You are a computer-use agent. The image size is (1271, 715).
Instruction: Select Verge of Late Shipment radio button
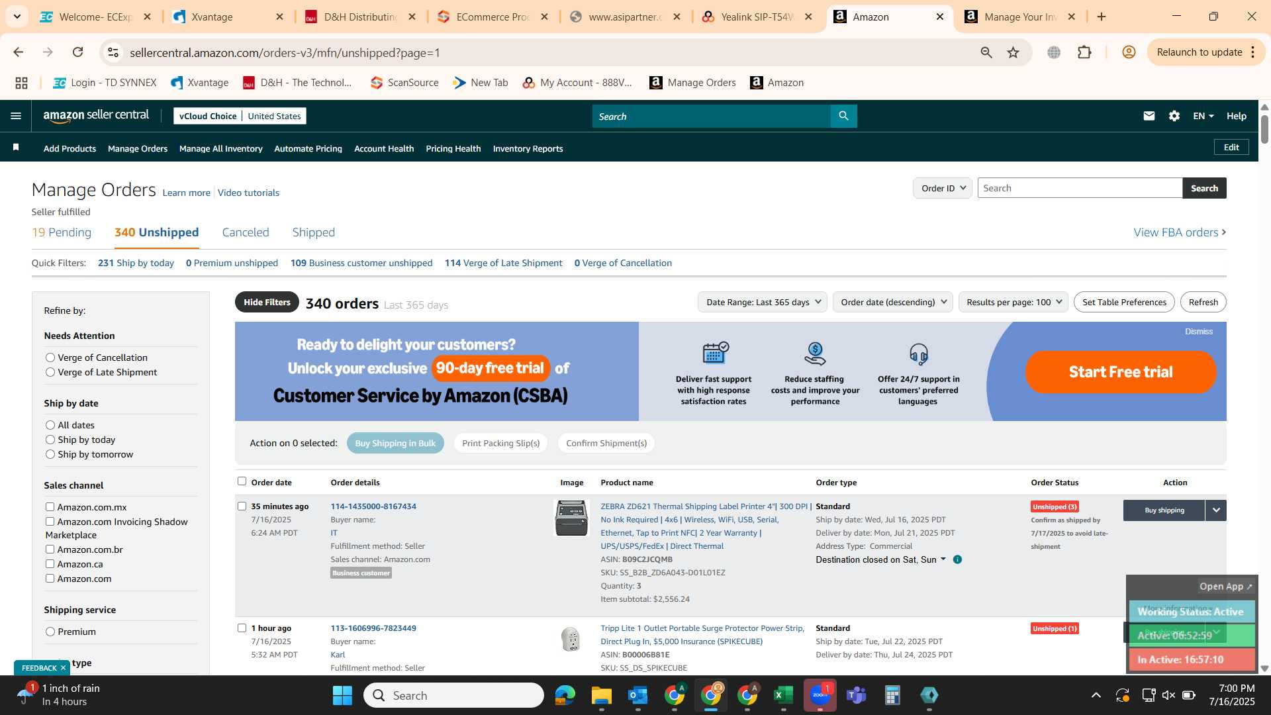click(50, 372)
